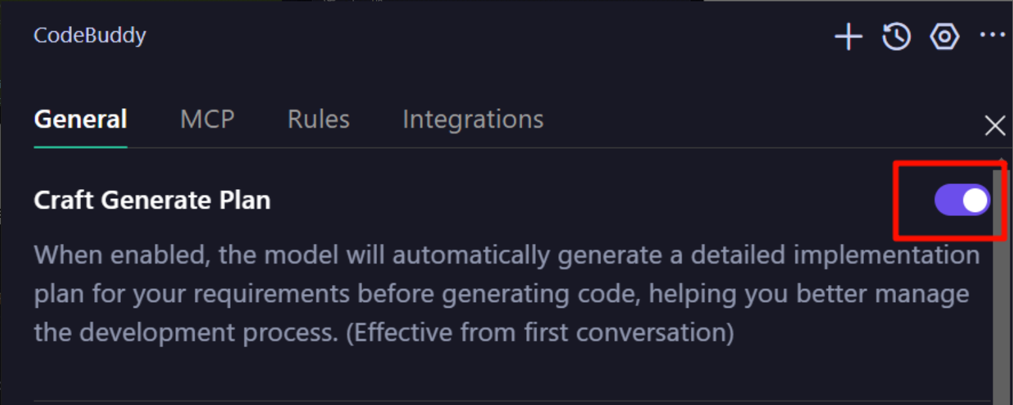Image resolution: width=1013 pixels, height=405 pixels.
Task: Click the CodeBuddy title text
Action: tap(90, 35)
